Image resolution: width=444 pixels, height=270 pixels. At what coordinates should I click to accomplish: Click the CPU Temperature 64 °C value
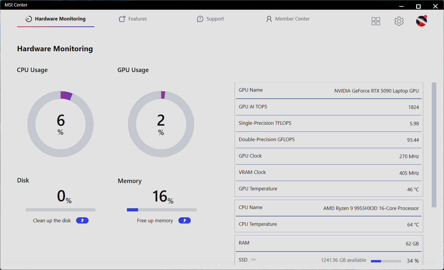[x=413, y=225]
